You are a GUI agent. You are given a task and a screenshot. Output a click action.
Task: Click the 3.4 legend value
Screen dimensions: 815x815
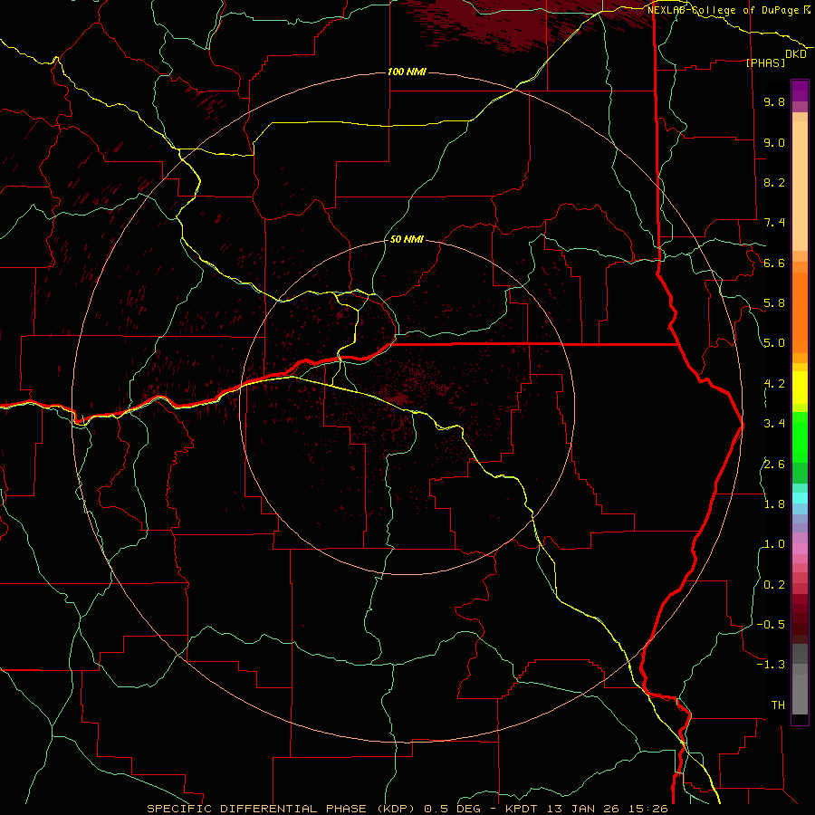click(x=774, y=424)
